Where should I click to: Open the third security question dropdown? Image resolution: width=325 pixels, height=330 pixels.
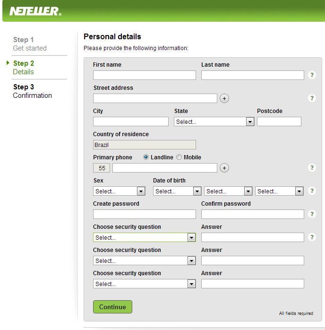[145, 284]
